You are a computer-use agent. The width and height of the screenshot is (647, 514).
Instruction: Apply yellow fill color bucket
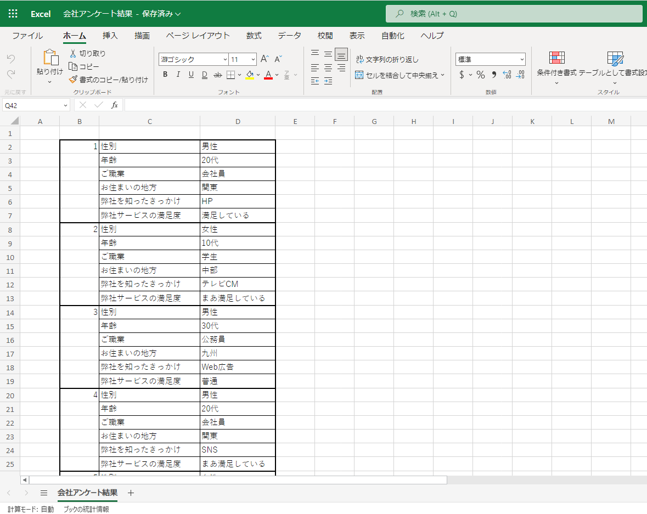click(250, 75)
